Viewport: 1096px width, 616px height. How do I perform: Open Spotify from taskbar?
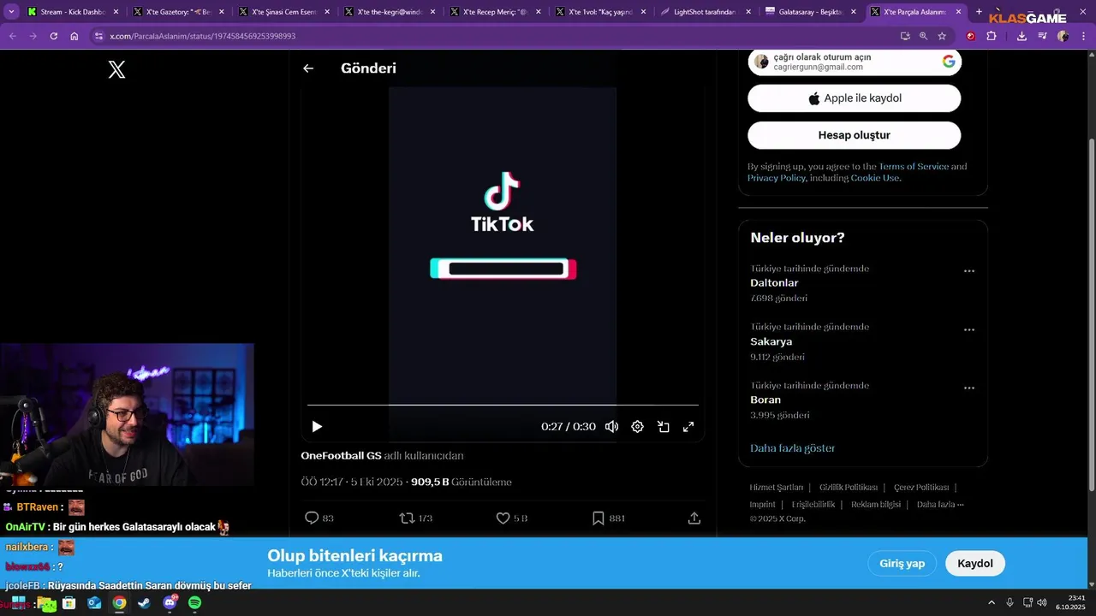pyautogui.click(x=194, y=603)
